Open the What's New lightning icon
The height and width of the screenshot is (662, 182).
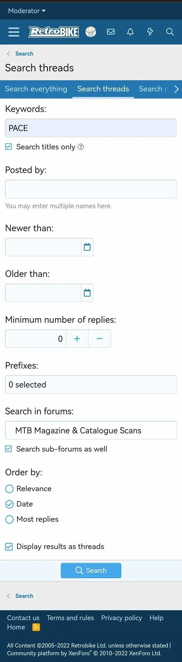click(150, 32)
